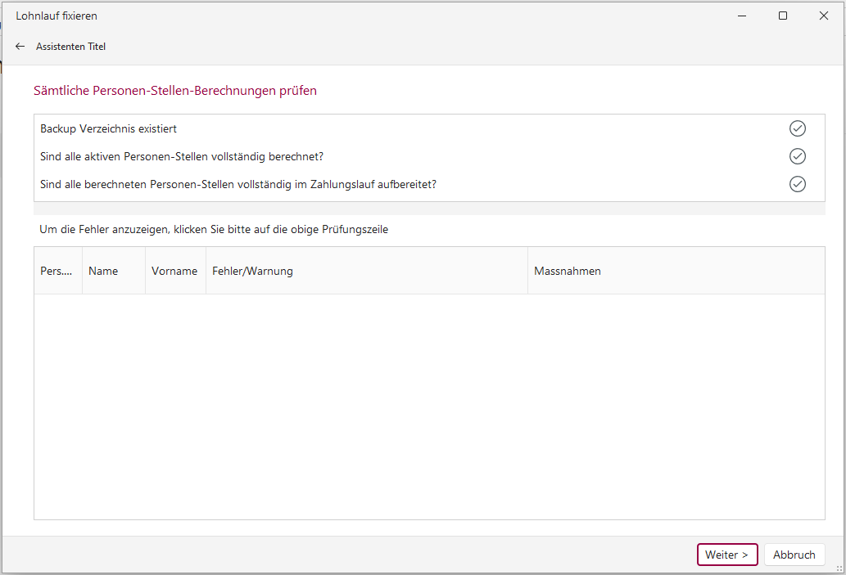Screen dimensions: 846x575
Task: Sort by the Pers. column header
Action: point(57,271)
